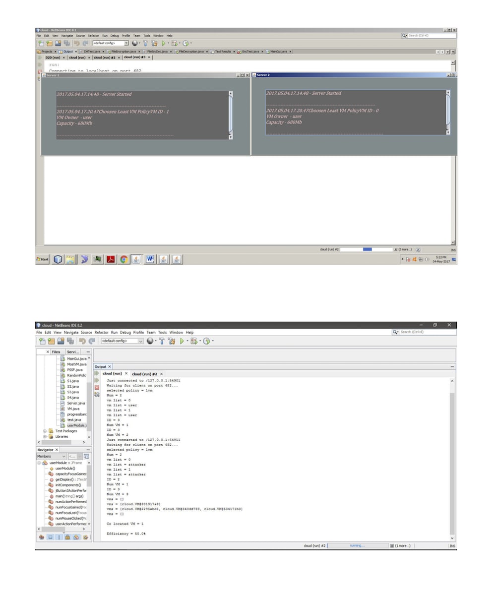This screenshot has width=496, height=591.
Task: Switch to FileEncryption.java tab in upper window
Action: pyautogui.click(x=124, y=52)
